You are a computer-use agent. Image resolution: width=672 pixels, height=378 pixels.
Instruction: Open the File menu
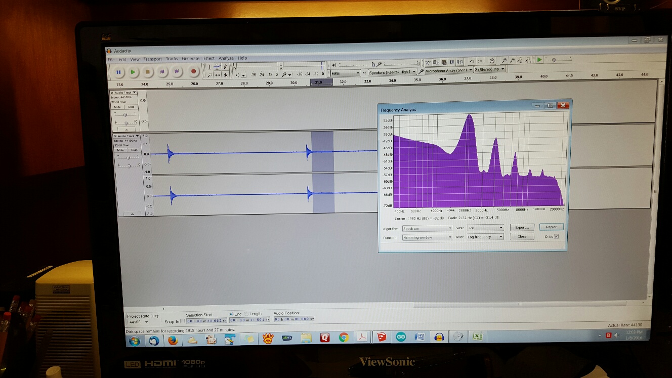click(x=111, y=59)
